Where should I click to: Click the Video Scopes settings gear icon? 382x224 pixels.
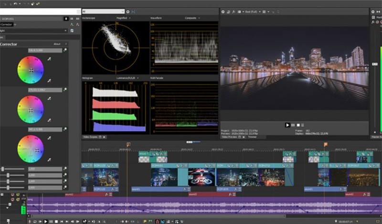(127, 11)
